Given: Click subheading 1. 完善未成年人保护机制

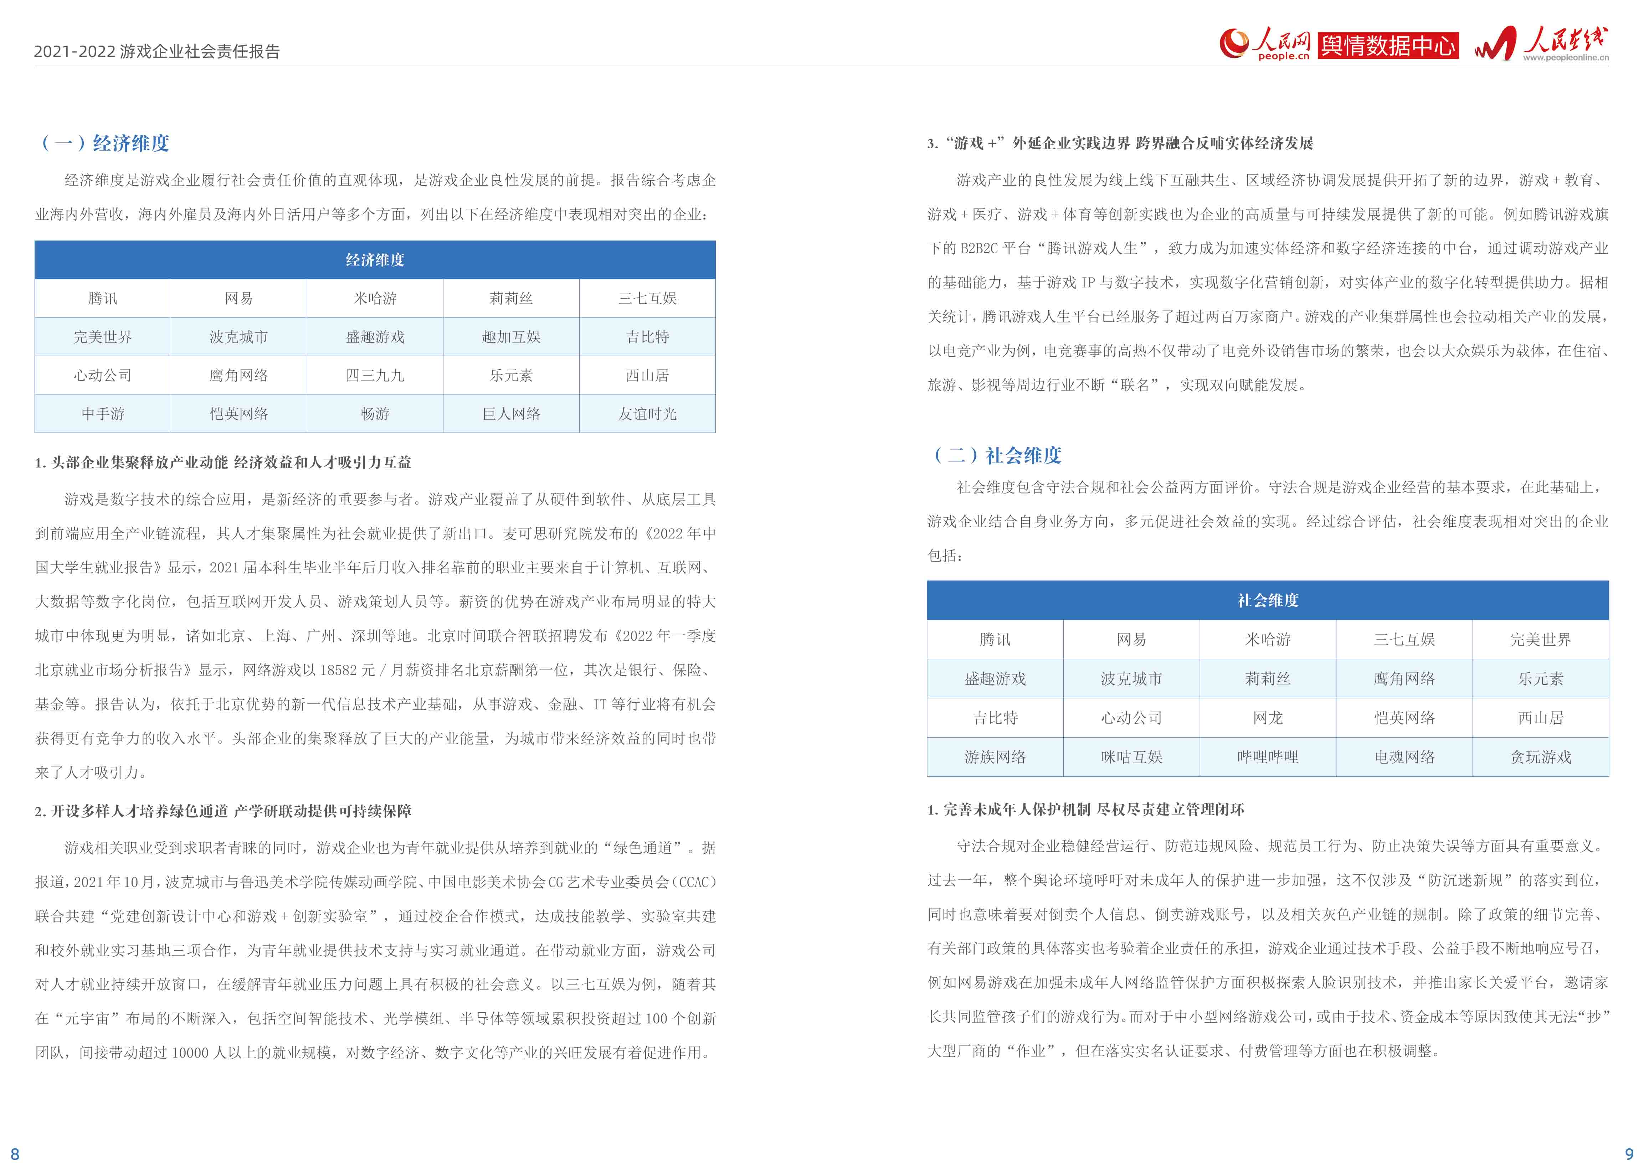Looking at the screenshot, I should coord(1086,810).
